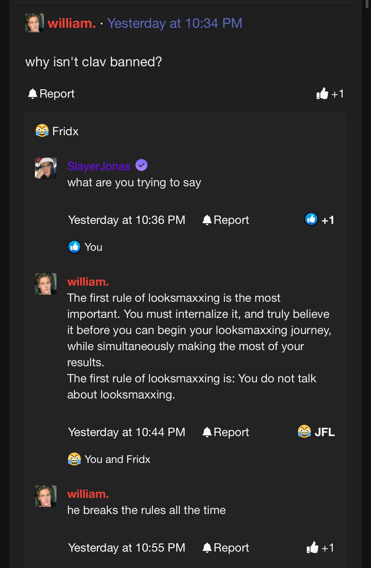Open william.'s avatar at the post header
Image resolution: width=371 pixels, height=568 pixels.
[x=34, y=23]
